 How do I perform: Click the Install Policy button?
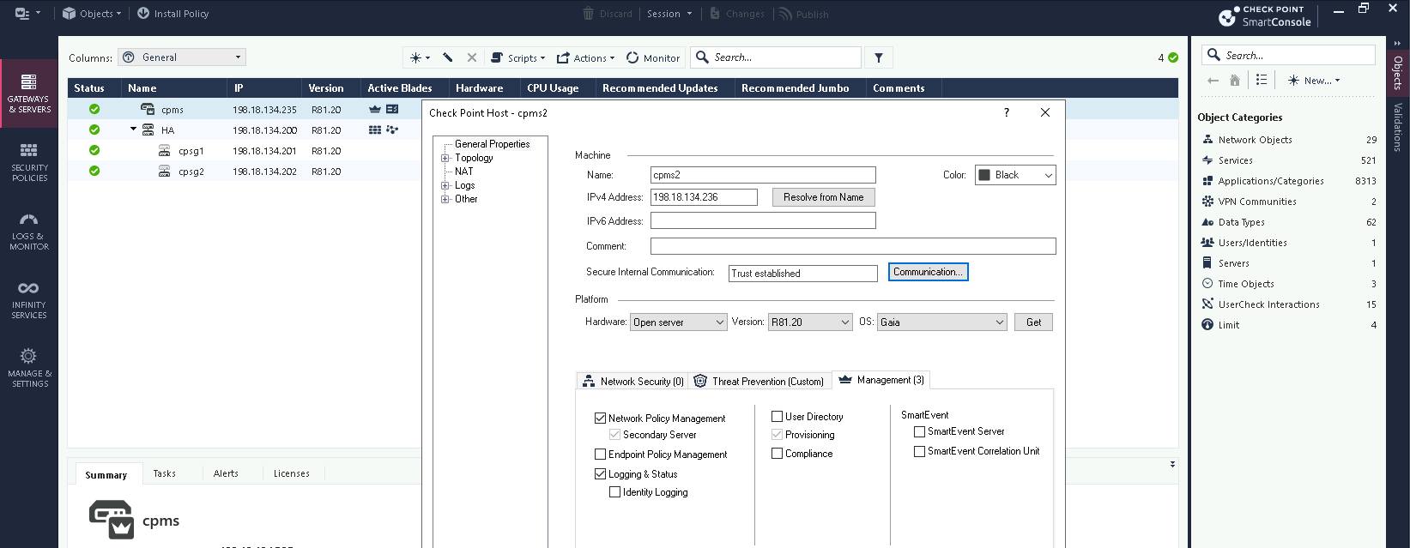click(x=172, y=14)
